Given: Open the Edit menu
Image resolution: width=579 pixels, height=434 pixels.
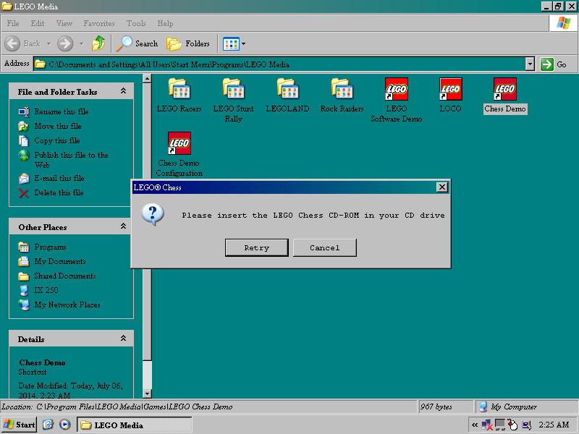Looking at the screenshot, I should [38, 23].
